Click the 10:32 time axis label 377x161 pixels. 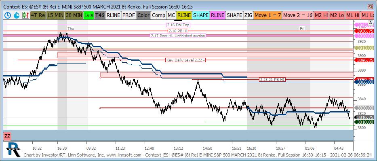(37, 148)
